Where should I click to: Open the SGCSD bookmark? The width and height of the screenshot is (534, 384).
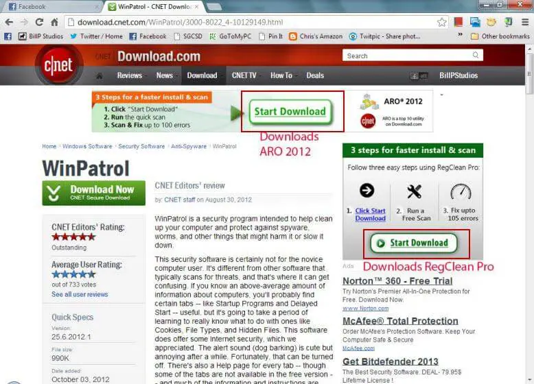pyautogui.click(x=188, y=36)
